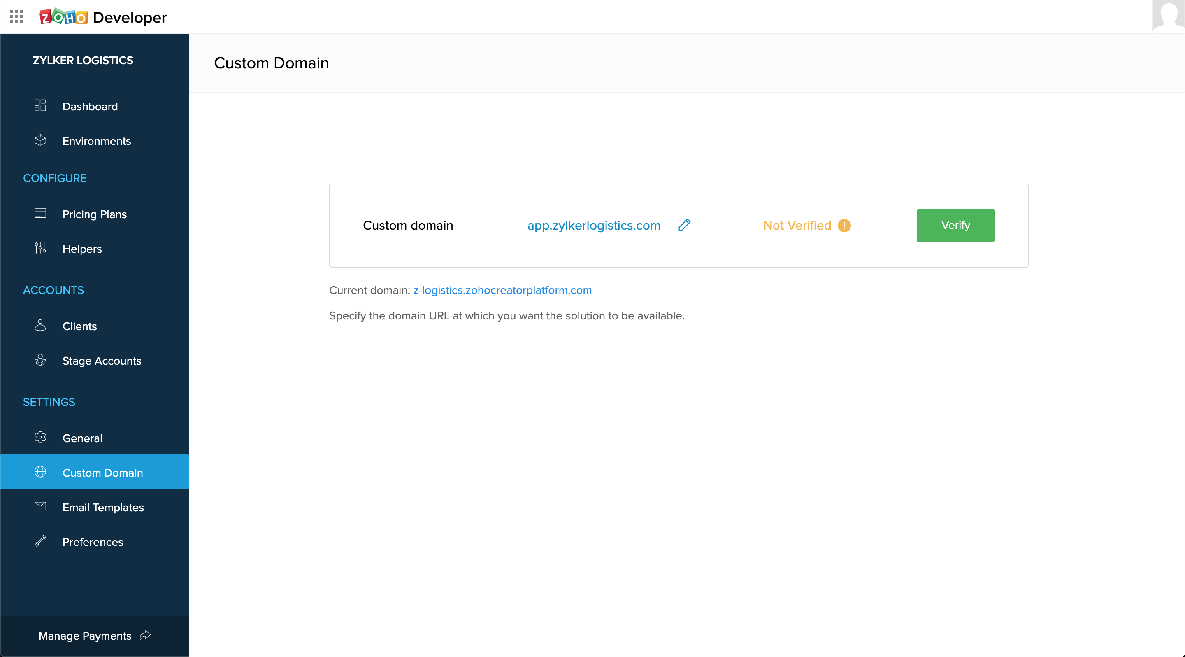
Task: Open the app.zylkerlogistics.com link
Action: (x=593, y=226)
